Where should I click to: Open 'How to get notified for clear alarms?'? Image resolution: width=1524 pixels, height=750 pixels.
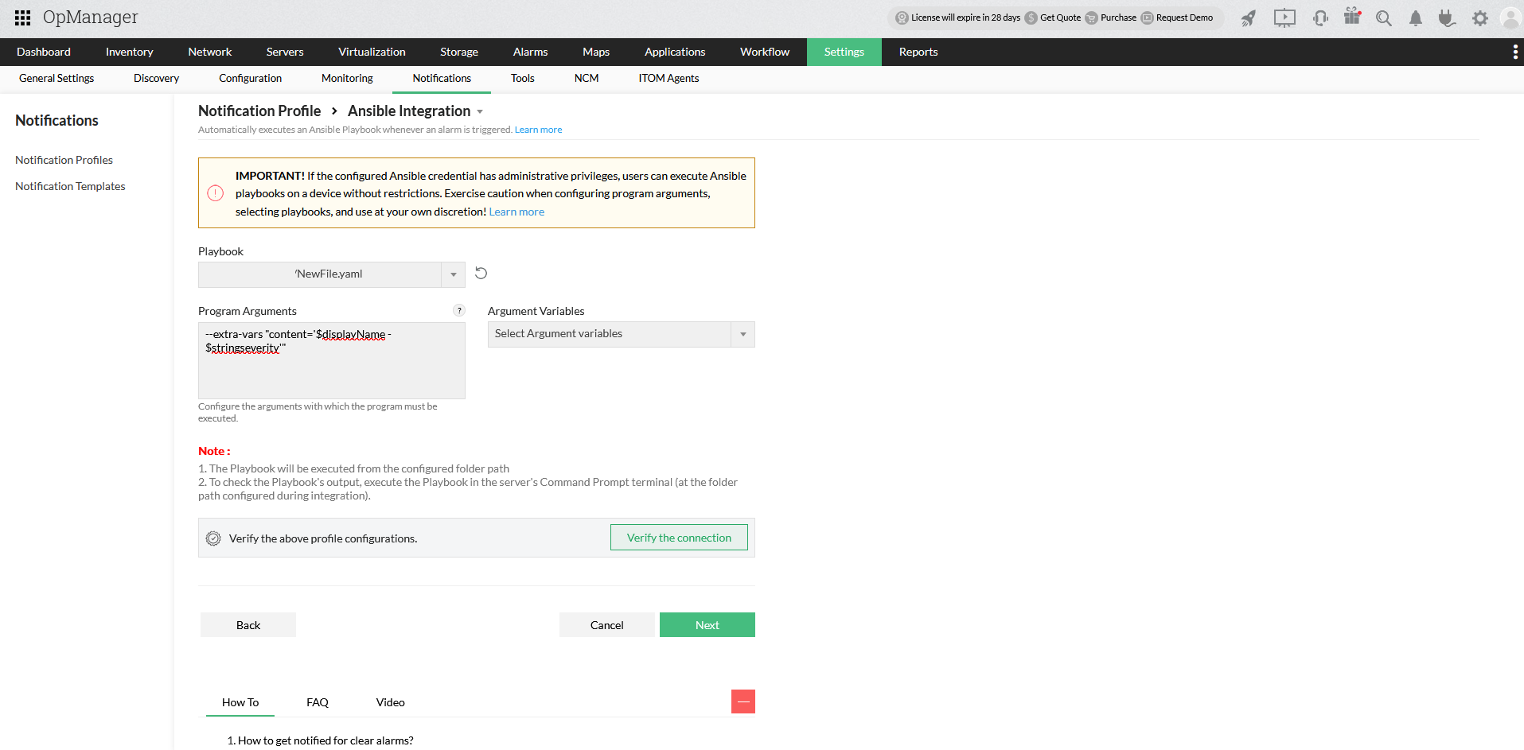pyautogui.click(x=325, y=740)
